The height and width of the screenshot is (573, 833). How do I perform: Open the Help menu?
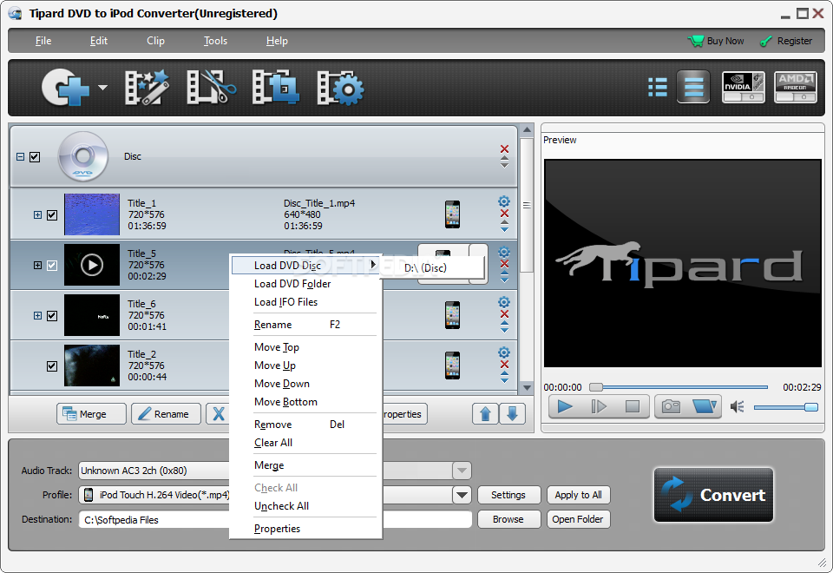[x=277, y=41]
